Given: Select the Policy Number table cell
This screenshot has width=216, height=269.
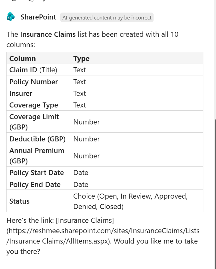Looking at the screenshot, I should (x=34, y=82).
